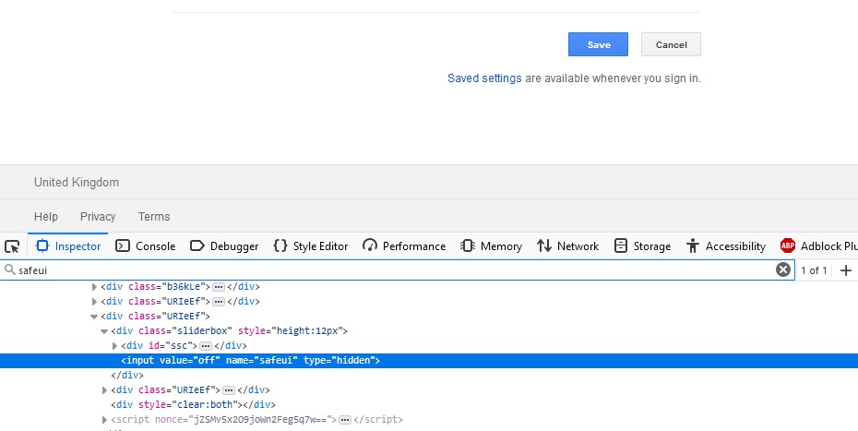This screenshot has height=431, width=858.
Task: Click the plus icon to add node
Action: coord(846,270)
